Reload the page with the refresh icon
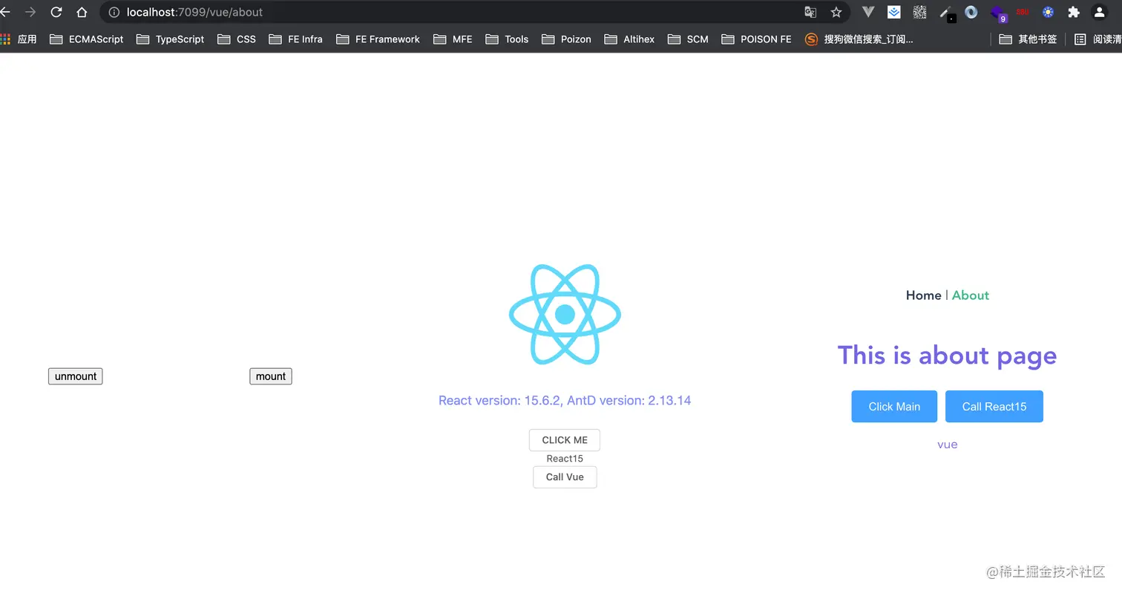Viewport: 1122px width, 596px height. coord(56,12)
